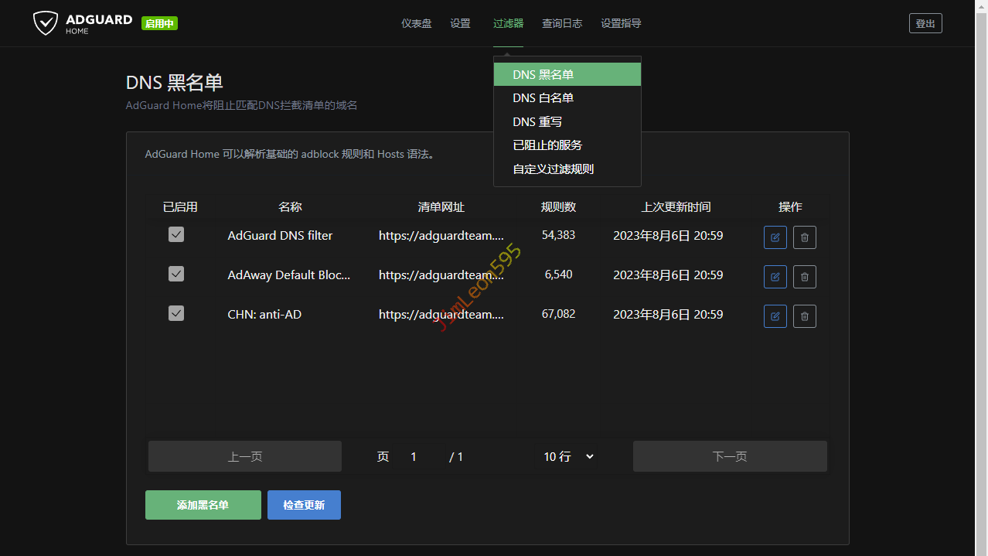Screen dimensions: 988x556
Task: Delete the CHN: anti-AD list
Action: pyautogui.click(x=804, y=316)
